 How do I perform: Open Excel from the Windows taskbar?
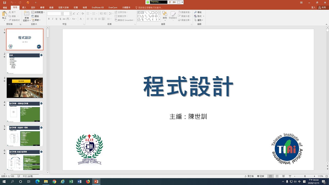(71, 181)
